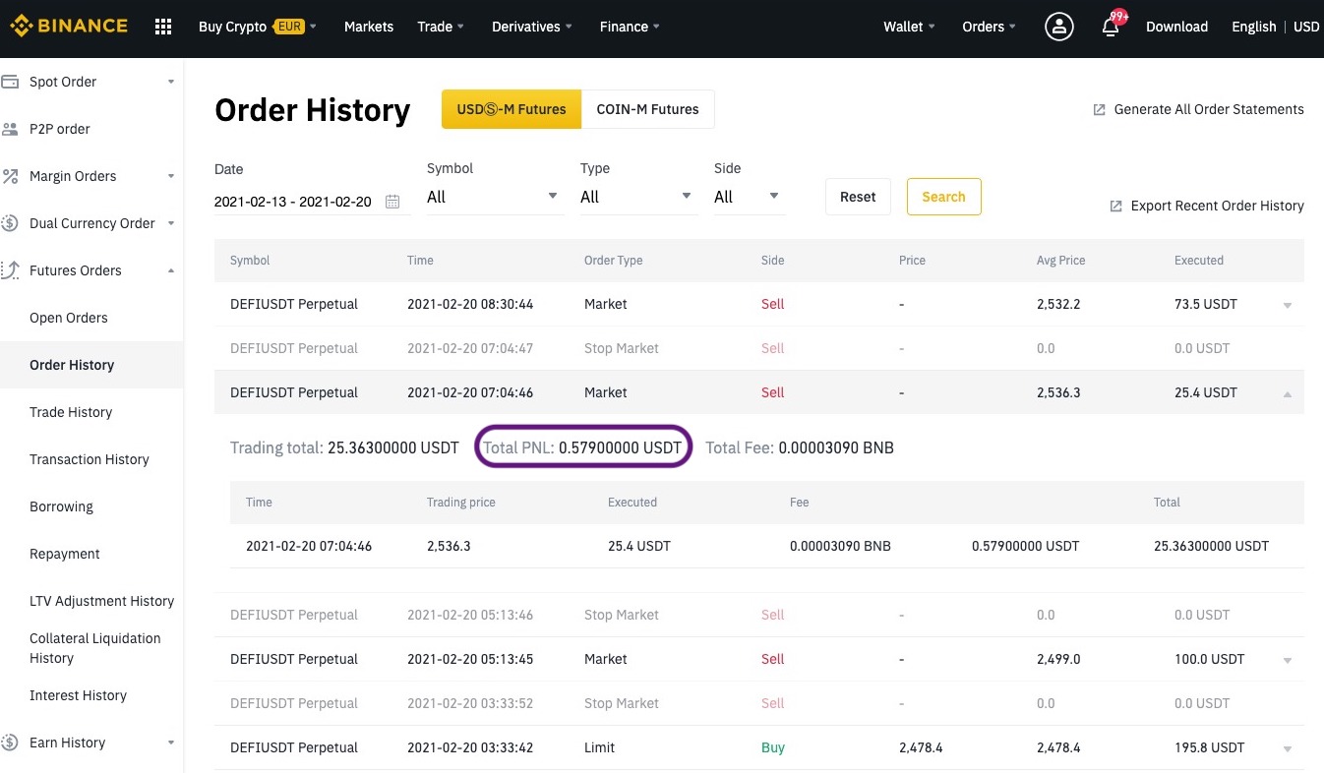
Task: Open the Trade menu
Action: tap(441, 27)
